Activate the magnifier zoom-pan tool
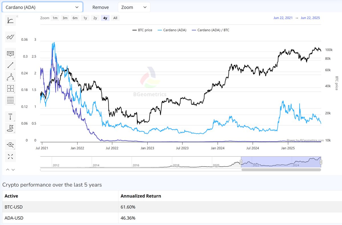 coord(11,145)
